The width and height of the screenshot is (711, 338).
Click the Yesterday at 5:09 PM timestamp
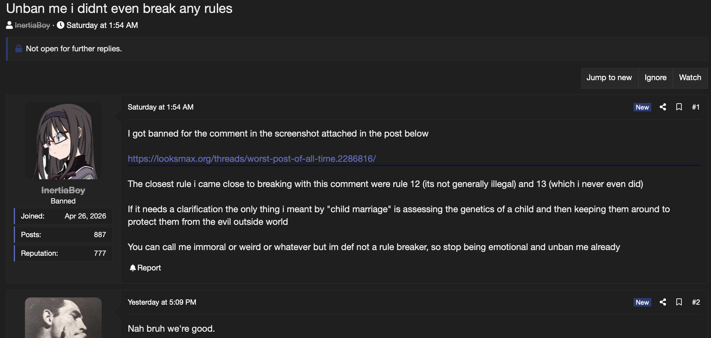[x=162, y=302]
